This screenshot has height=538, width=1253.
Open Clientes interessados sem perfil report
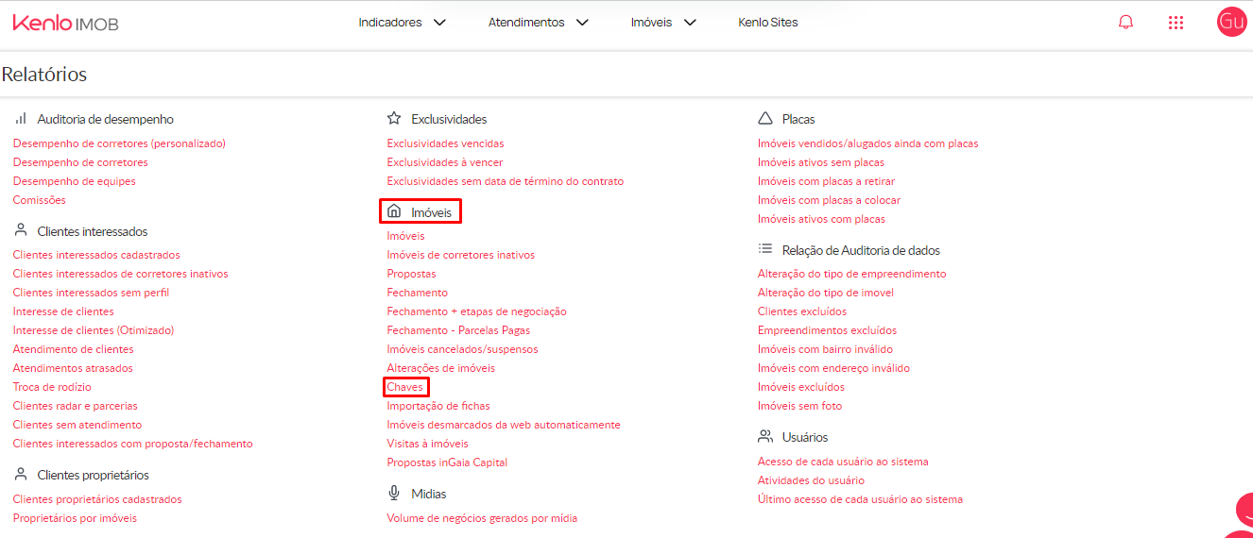(91, 293)
